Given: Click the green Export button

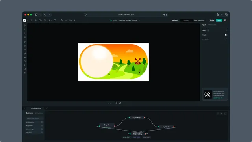Looking at the screenshot, I should click(219, 20).
